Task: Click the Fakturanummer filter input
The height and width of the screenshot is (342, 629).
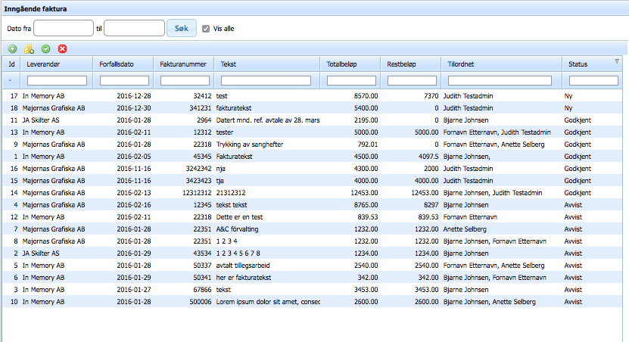Action: tap(183, 80)
